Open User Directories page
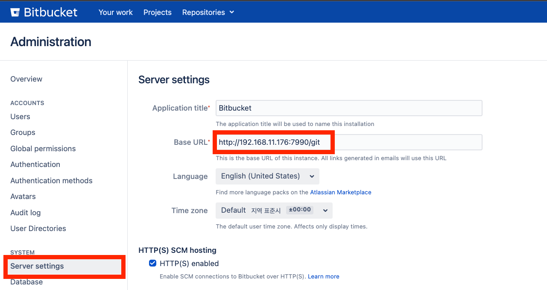The height and width of the screenshot is (290, 547). tap(38, 228)
